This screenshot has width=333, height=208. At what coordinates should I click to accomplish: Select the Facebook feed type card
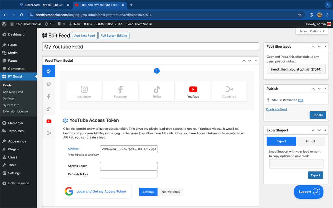(x=120, y=91)
